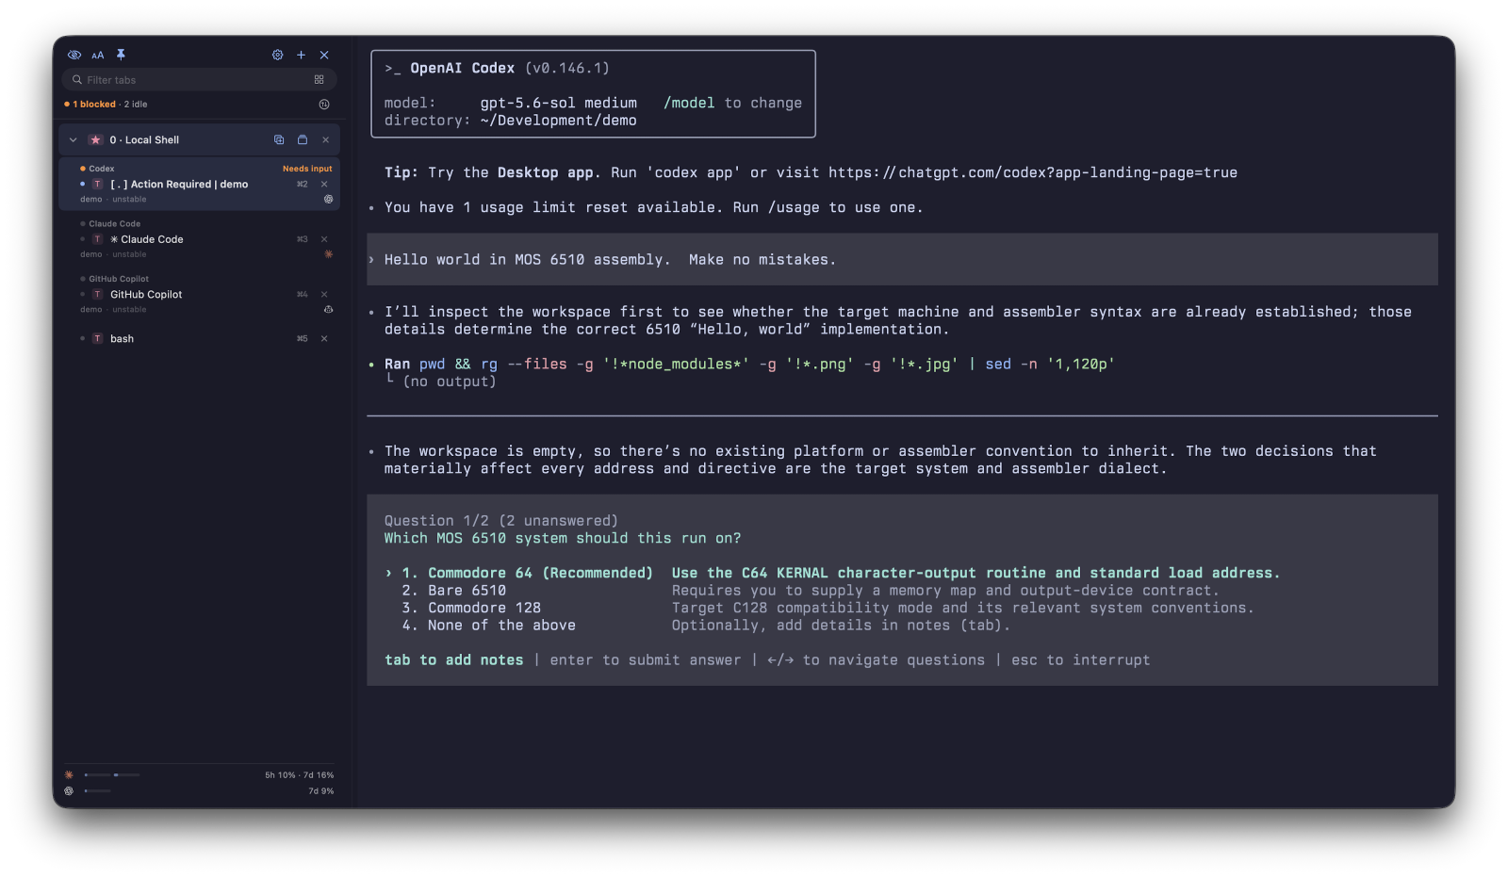Image resolution: width=1508 pixels, height=878 pixels.
Task: Click the OpenAI logo icon on the Codex tab
Action: 329,200
